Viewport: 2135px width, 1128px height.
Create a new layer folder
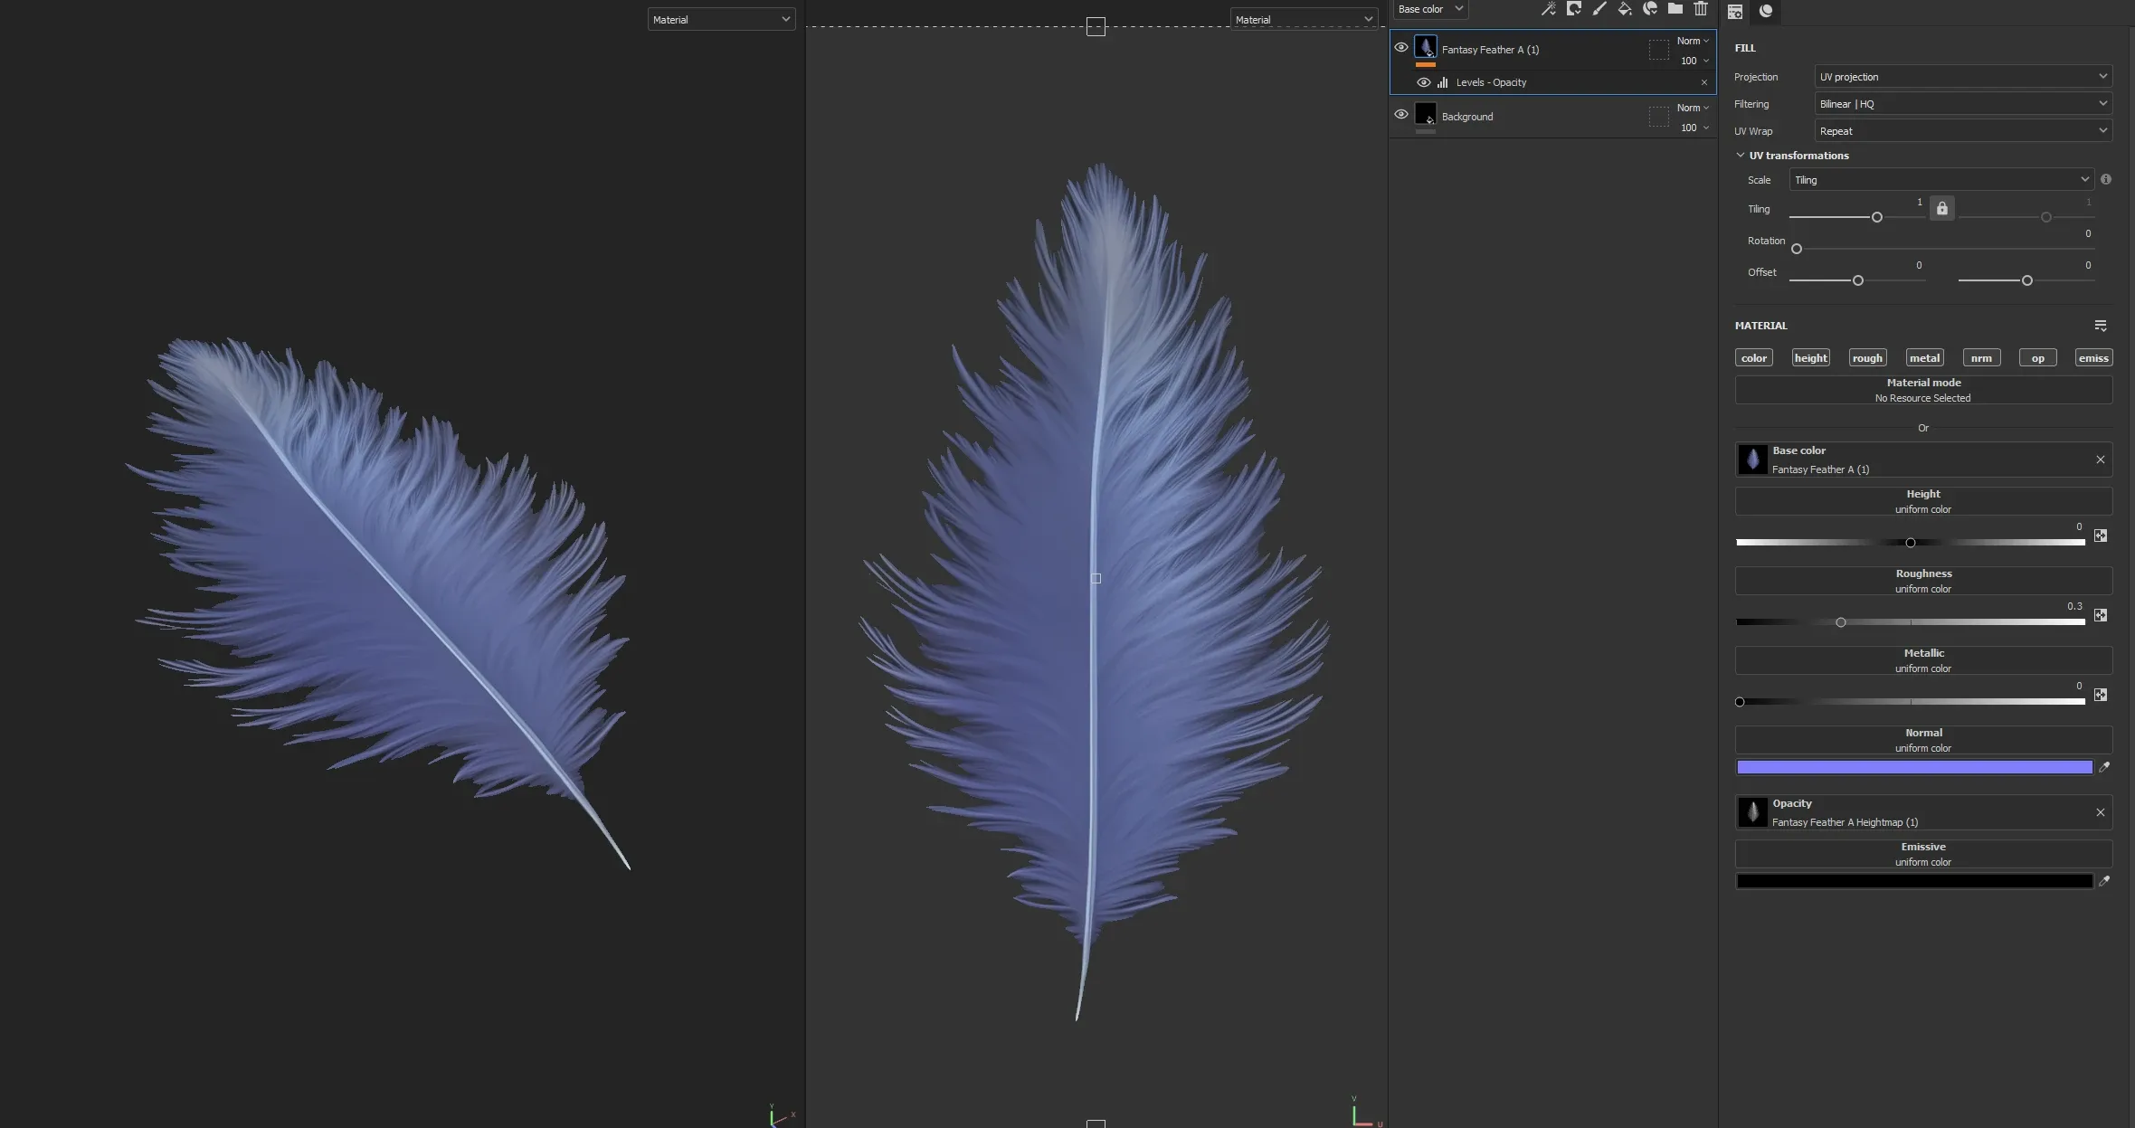click(x=1675, y=9)
